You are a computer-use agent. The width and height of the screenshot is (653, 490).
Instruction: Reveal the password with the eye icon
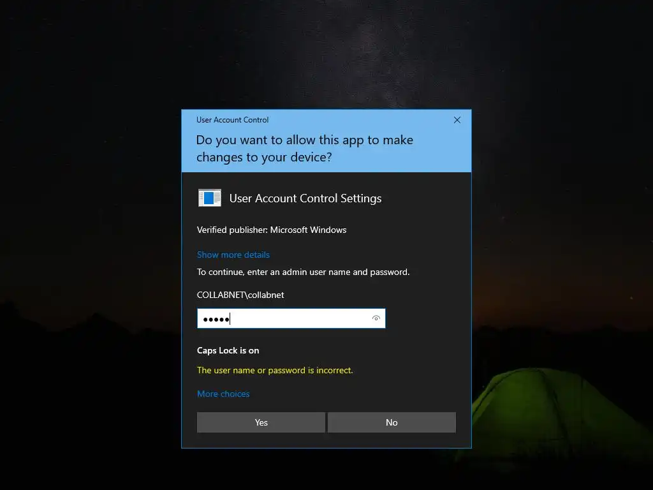click(376, 318)
